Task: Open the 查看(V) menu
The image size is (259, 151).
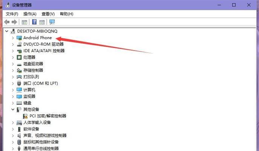Action: point(48,14)
